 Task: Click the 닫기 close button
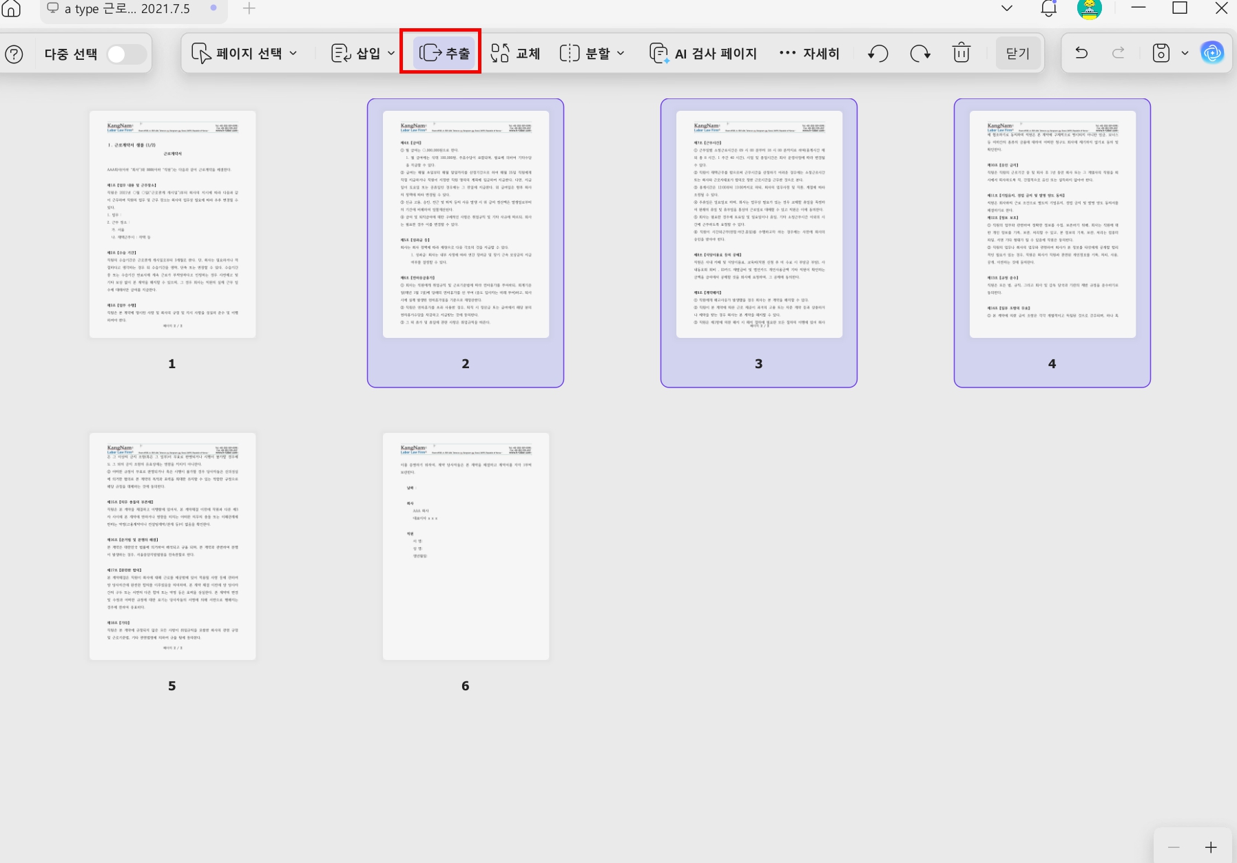tap(1017, 54)
